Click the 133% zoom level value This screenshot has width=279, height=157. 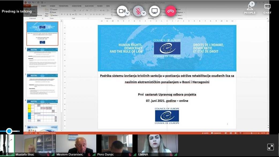263,133
